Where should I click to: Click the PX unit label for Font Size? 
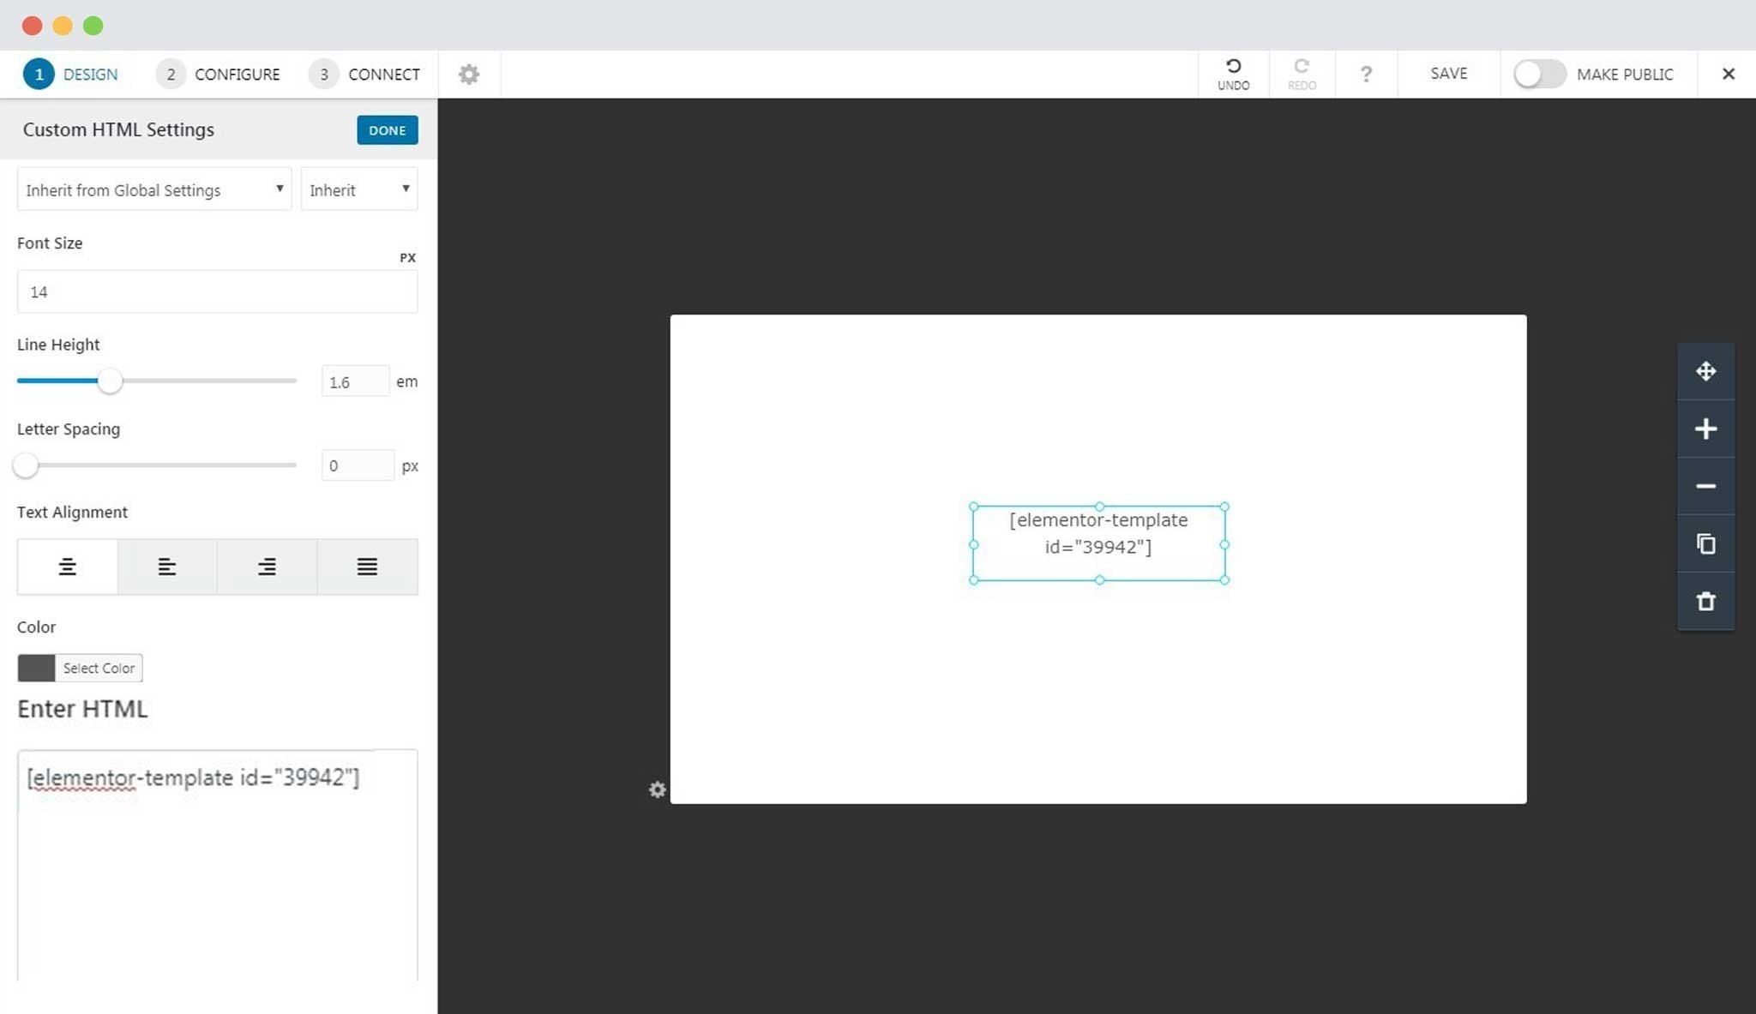tap(407, 257)
